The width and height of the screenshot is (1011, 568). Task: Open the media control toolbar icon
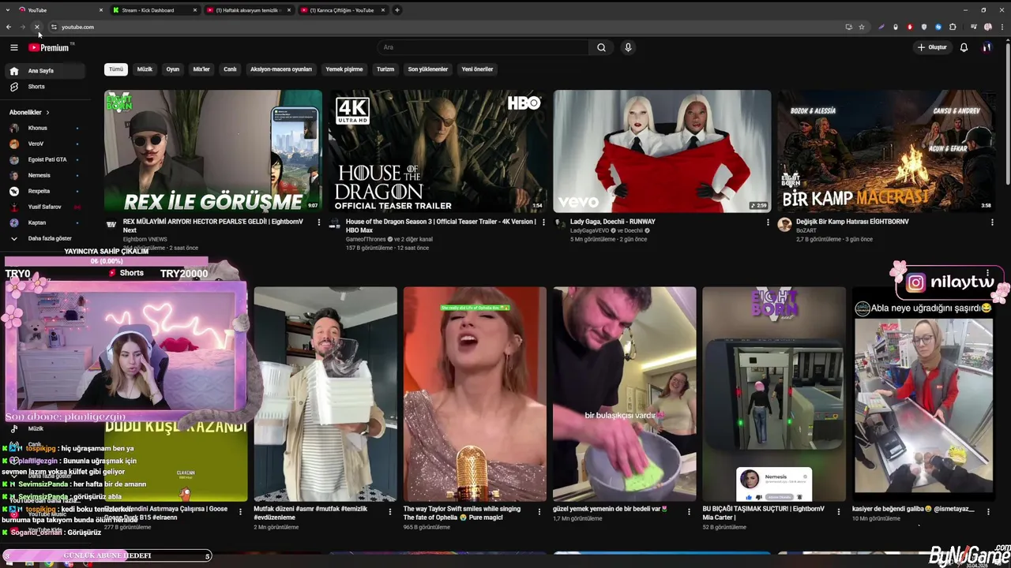click(x=973, y=27)
